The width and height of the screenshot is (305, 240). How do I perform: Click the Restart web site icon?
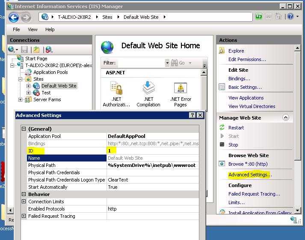(x=222, y=127)
